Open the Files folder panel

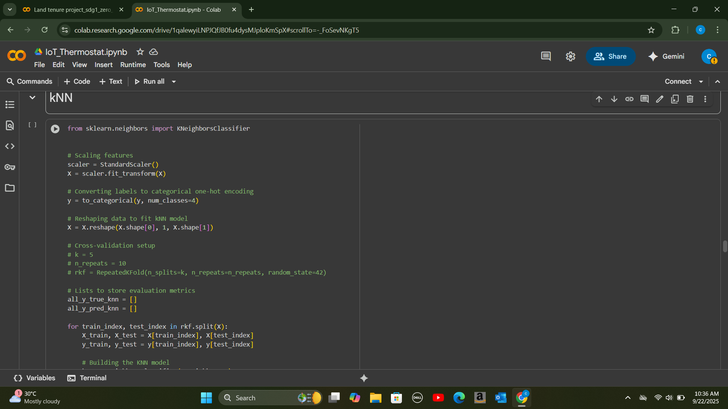(10, 188)
